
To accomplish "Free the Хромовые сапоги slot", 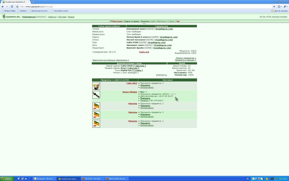I will tap(163, 45).
